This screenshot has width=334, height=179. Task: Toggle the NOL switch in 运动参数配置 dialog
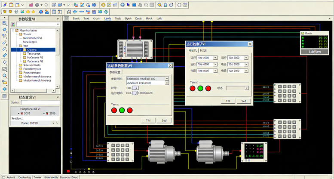(135, 93)
